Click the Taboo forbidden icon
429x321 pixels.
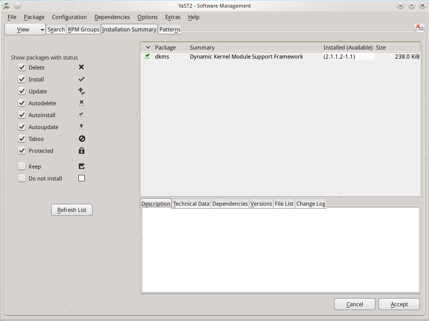[x=82, y=139]
